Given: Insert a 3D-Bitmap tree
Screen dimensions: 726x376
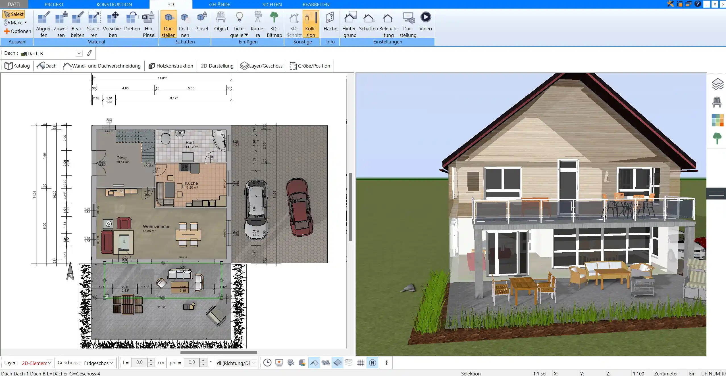Looking at the screenshot, I should 274,24.
